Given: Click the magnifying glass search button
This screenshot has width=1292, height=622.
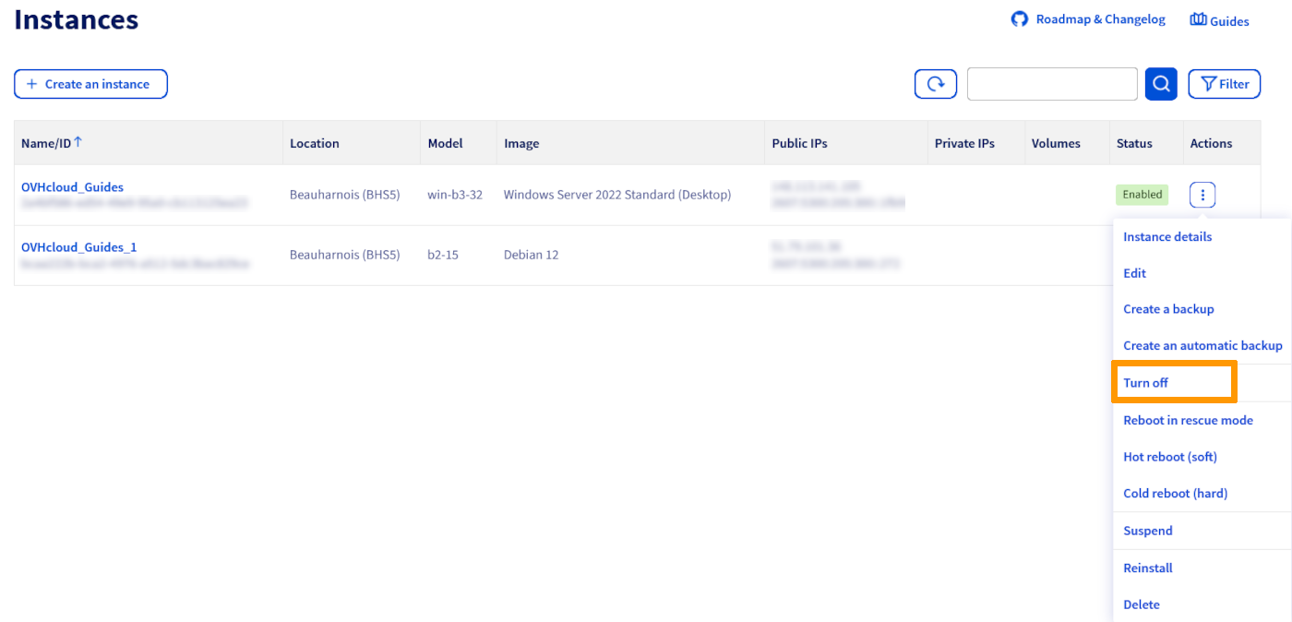Looking at the screenshot, I should [x=1161, y=84].
